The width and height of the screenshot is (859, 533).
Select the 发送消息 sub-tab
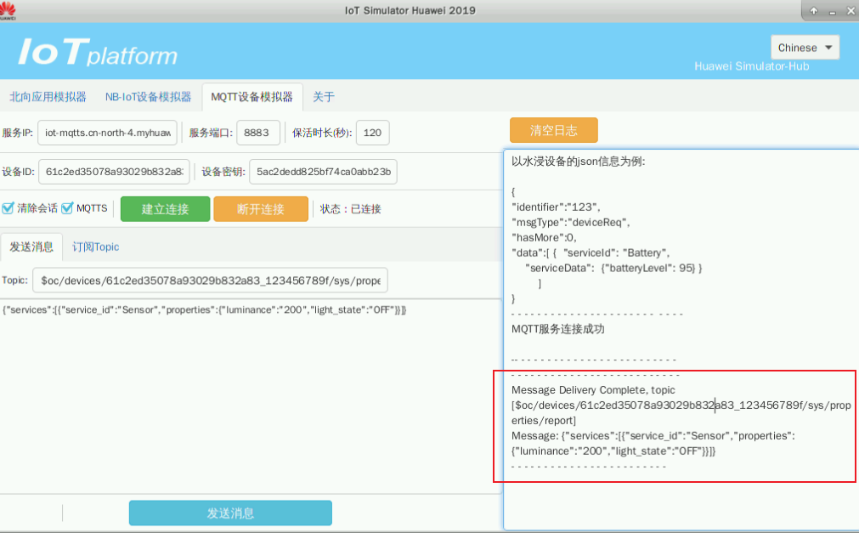(x=31, y=247)
